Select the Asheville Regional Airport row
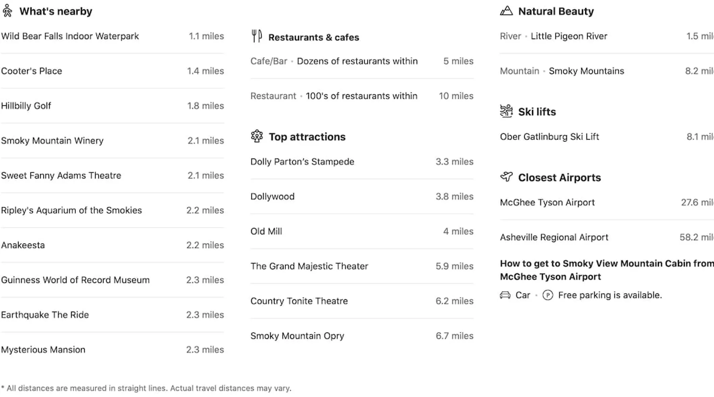 point(554,237)
